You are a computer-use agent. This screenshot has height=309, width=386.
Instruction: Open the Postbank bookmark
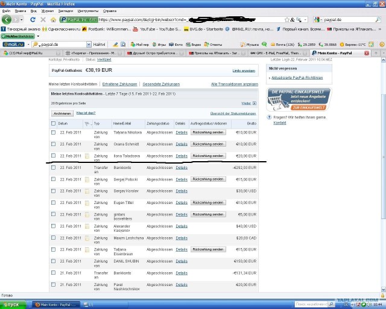tap(107, 29)
